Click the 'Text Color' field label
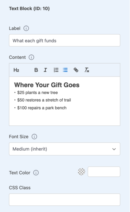 pyautogui.click(x=20, y=173)
